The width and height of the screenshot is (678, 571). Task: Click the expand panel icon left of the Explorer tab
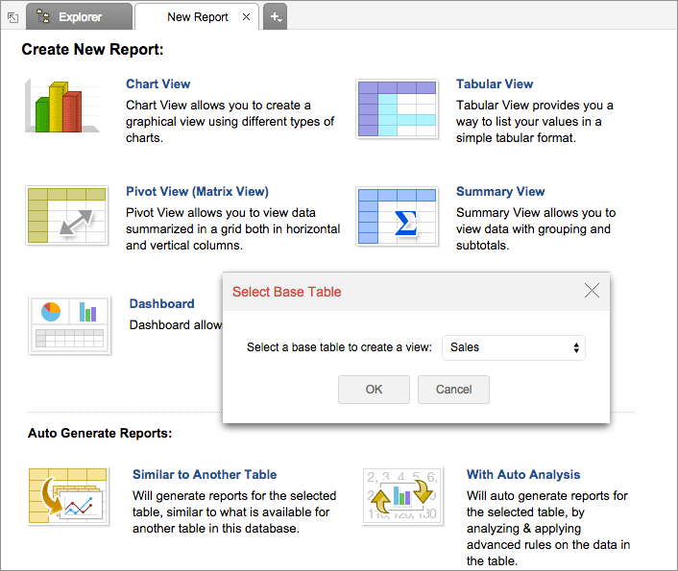[x=12, y=17]
